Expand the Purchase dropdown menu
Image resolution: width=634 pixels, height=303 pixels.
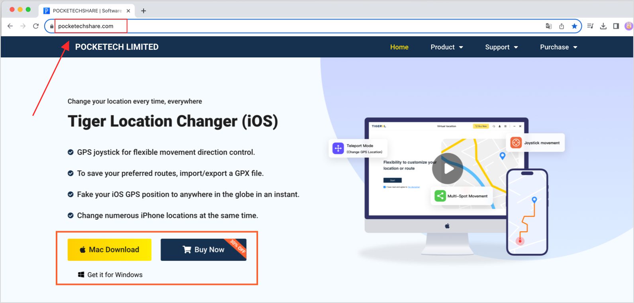tap(558, 47)
